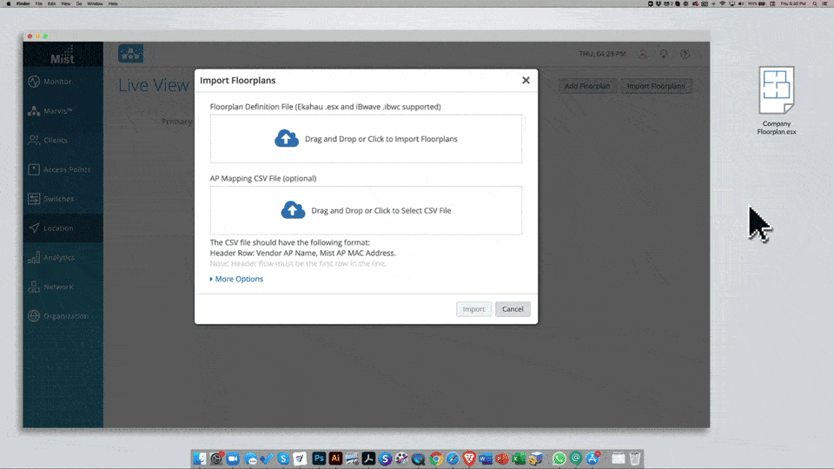Close the Import Floorplans dialog with X
Image resolution: width=834 pixels, height=469 pixels.
[526, 80]
